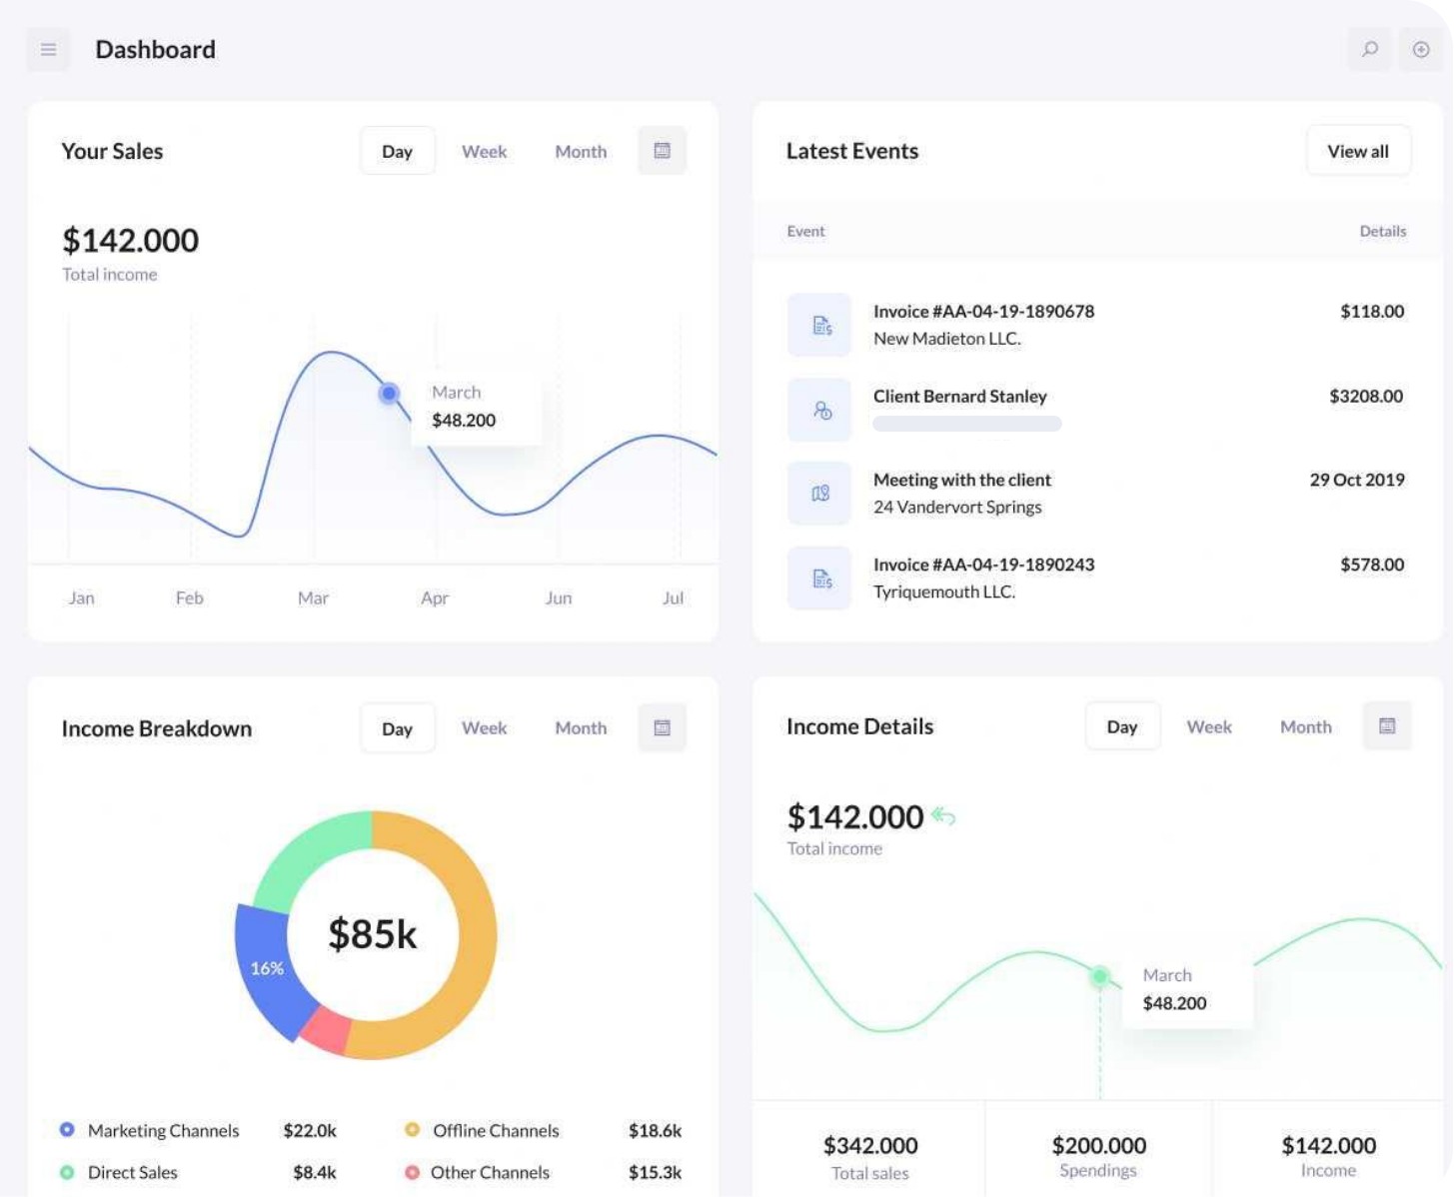The width and height of the screenshot is (1454, 1197).
Task: Open Invoice #AA-04-19-1890243 title
Action: (x=983, y=565)
